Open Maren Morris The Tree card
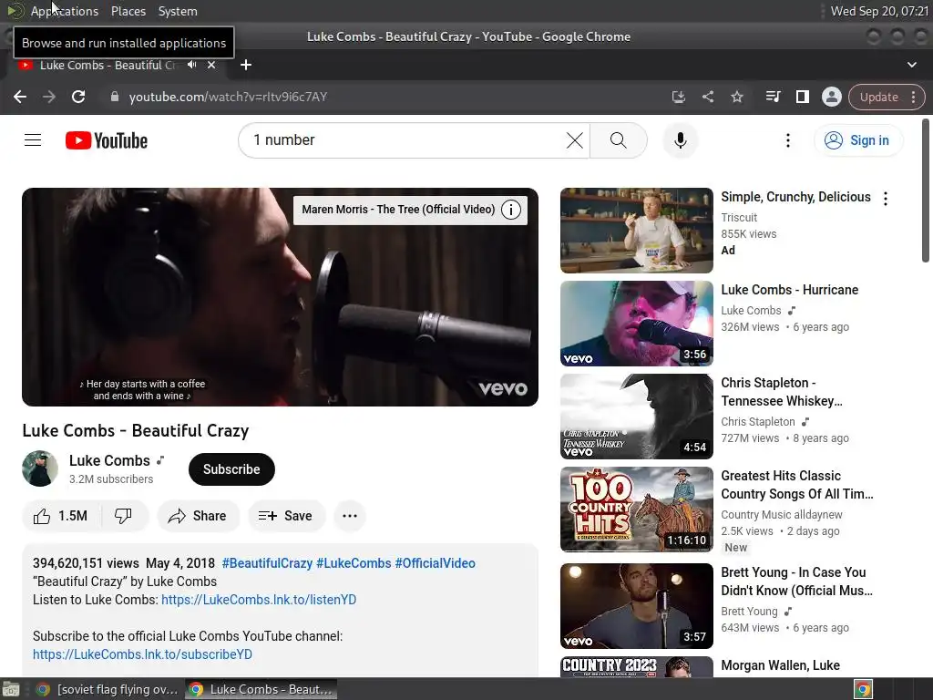The image size is (933, 700). [x=398, y=210]
